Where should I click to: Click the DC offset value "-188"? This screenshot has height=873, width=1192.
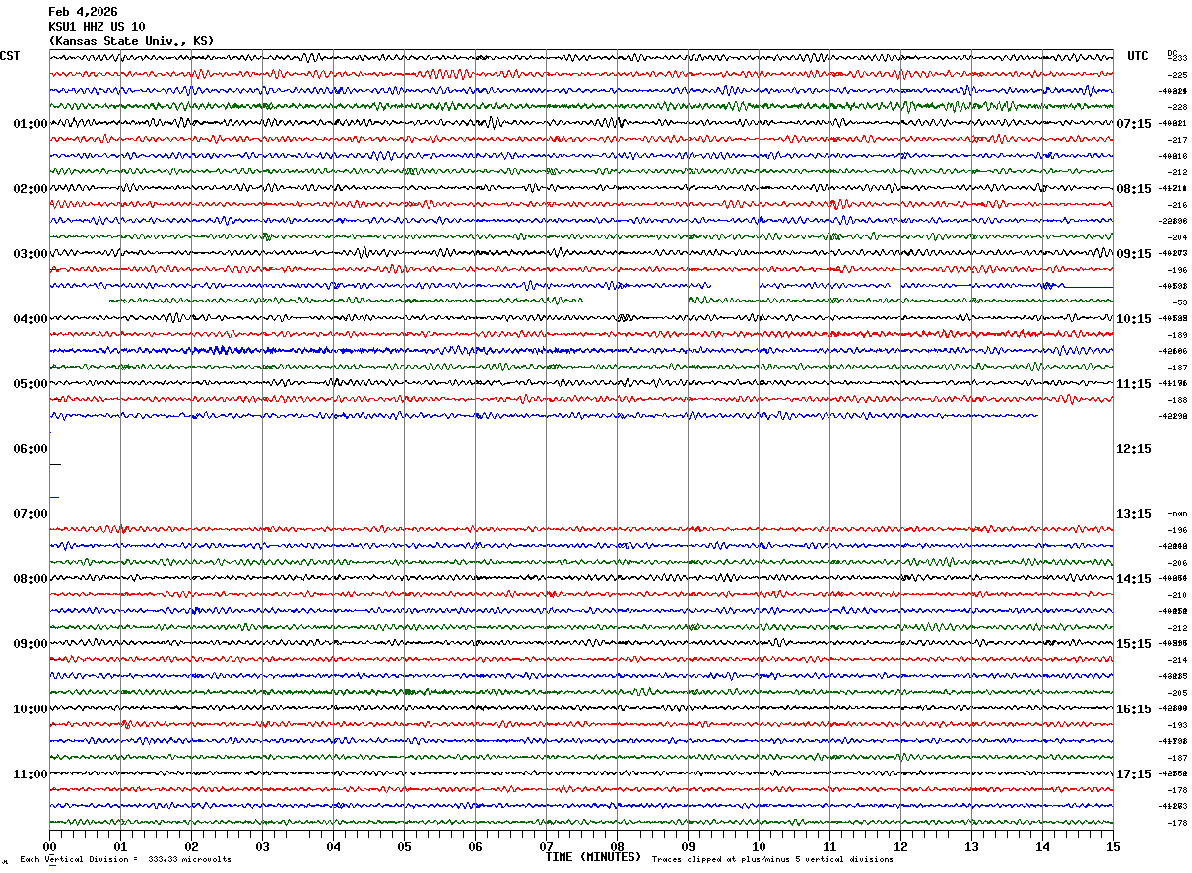pyautogui.click(x=1177, y=400)
